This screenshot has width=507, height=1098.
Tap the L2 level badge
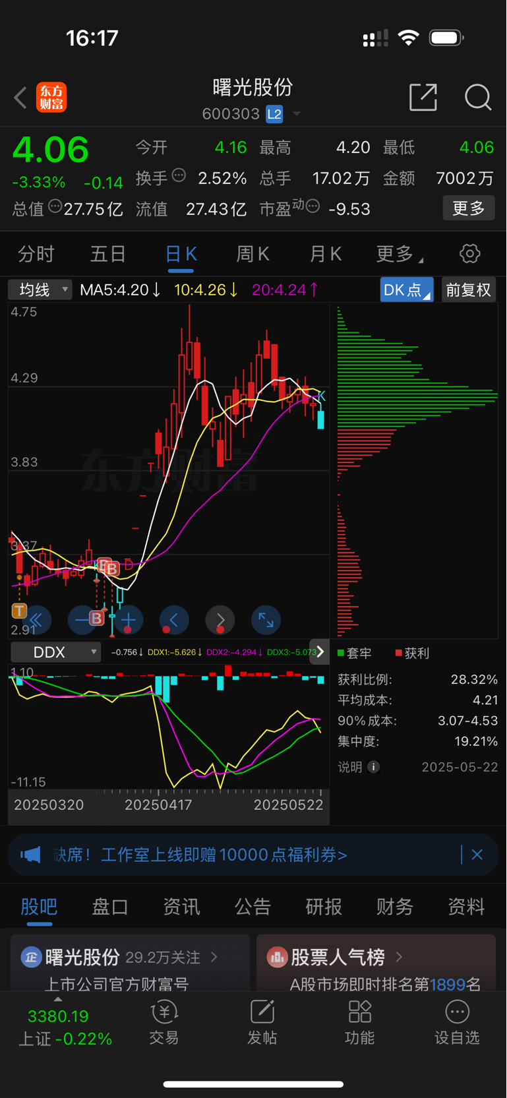point(274,114)
